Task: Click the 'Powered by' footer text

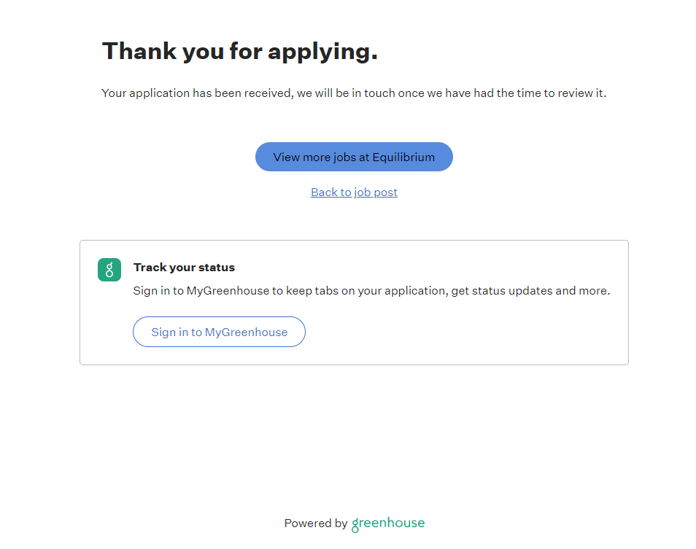Action: pyautogui.click(x=316, y=523)
